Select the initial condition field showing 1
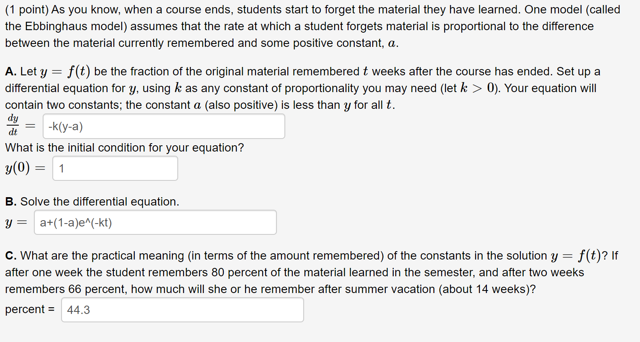The height and width of the screenshot is (342, 640). point(115,168)
